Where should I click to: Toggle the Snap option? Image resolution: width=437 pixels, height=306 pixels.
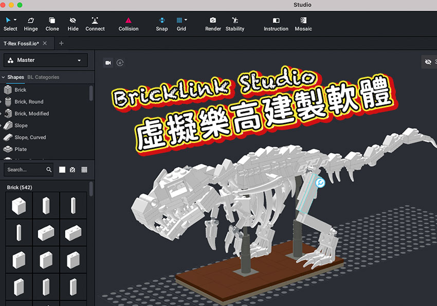point(161,24)
